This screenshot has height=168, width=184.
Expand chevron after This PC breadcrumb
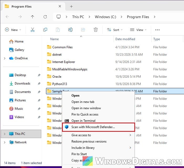89,17
